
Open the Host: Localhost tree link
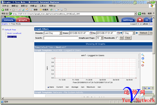click(14, 33)
